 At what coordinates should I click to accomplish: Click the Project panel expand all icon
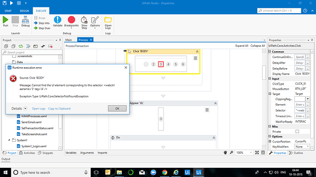[6, 46]
